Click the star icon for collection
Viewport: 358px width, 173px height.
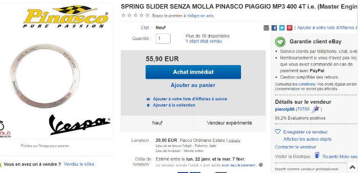coord(148,105)
